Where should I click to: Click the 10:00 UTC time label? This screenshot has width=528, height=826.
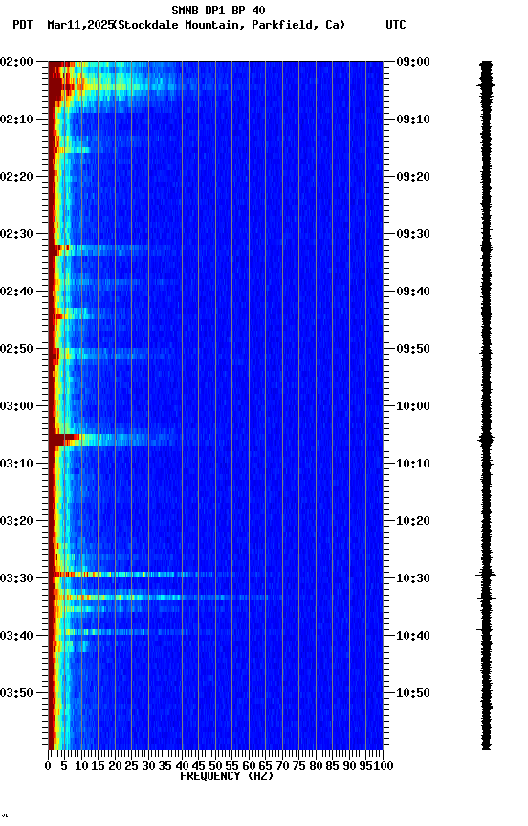coord(413,406)
